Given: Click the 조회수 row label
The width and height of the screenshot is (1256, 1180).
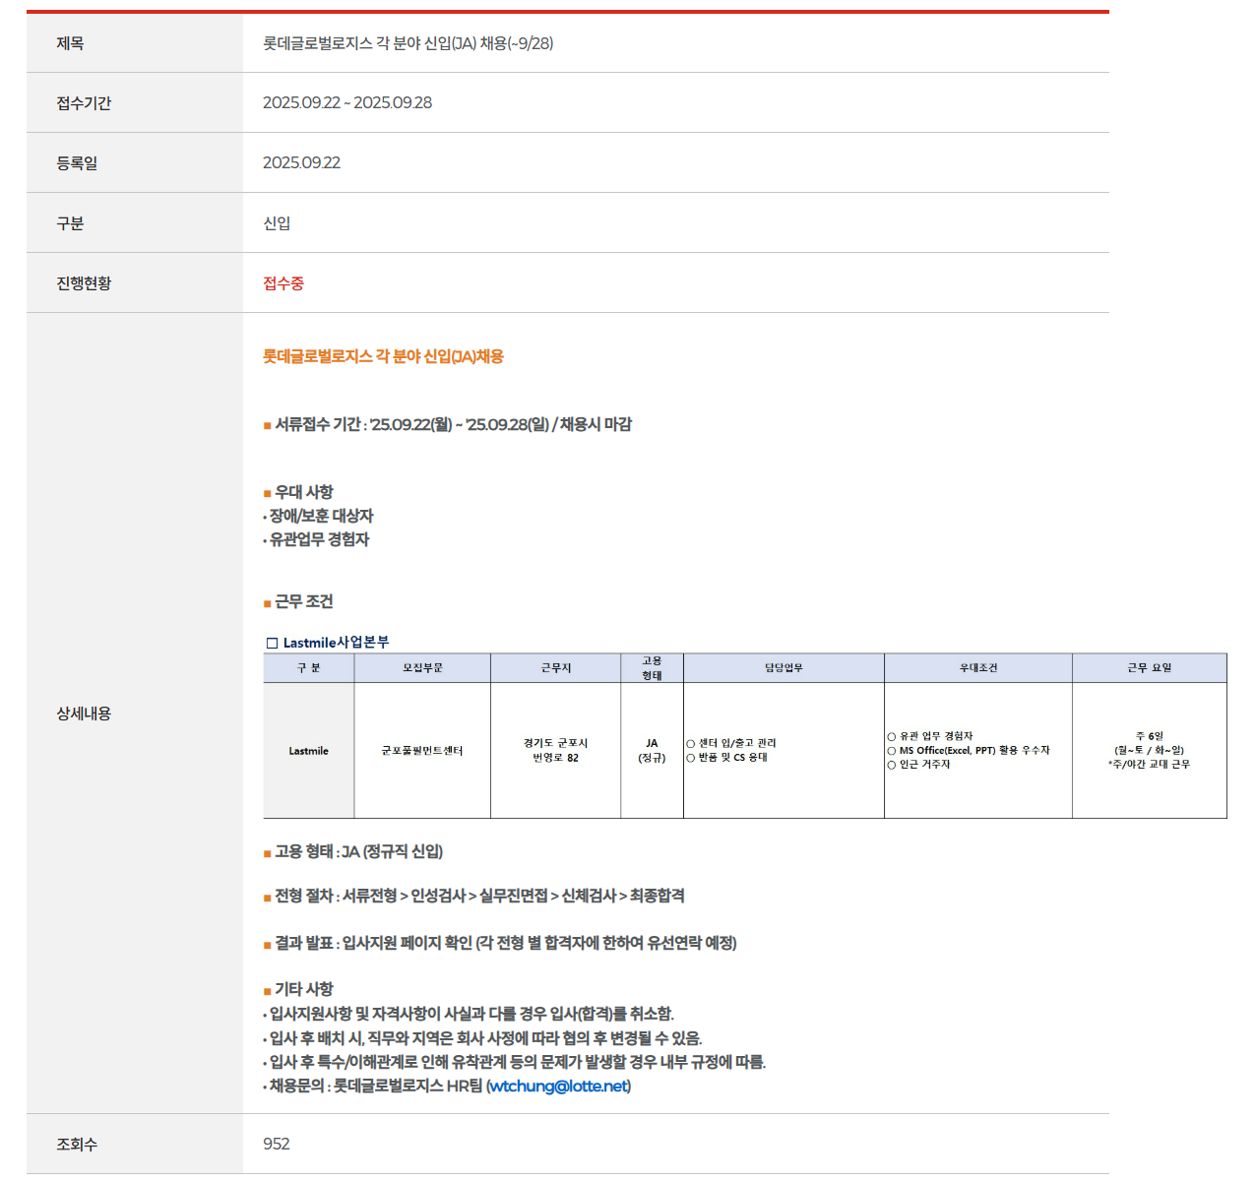Looking at the screenshot, I should tap(76, 1144).
